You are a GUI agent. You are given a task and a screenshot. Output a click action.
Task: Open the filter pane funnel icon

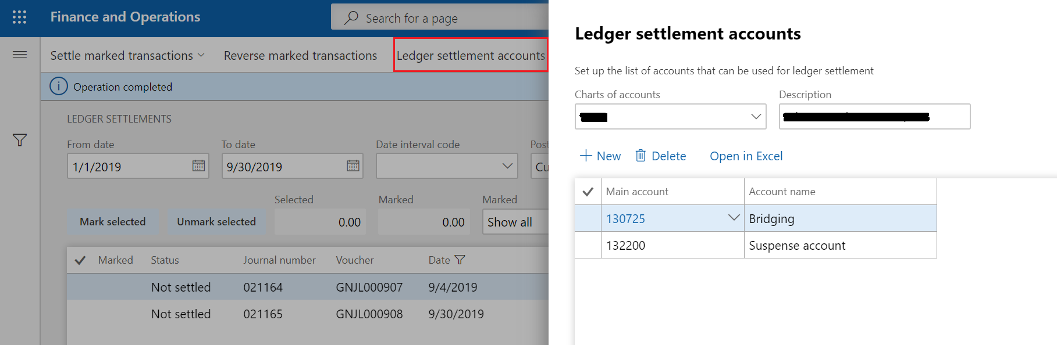tap(19, 140)
